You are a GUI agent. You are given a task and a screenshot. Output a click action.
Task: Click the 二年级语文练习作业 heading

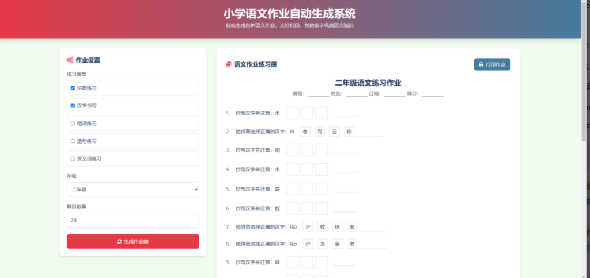[x=368, y=83]
